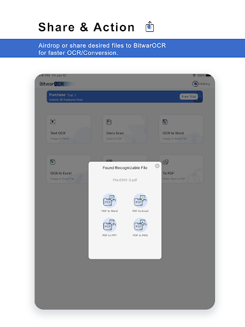
Task: Start the Free Trial
Action: [189, 96]
